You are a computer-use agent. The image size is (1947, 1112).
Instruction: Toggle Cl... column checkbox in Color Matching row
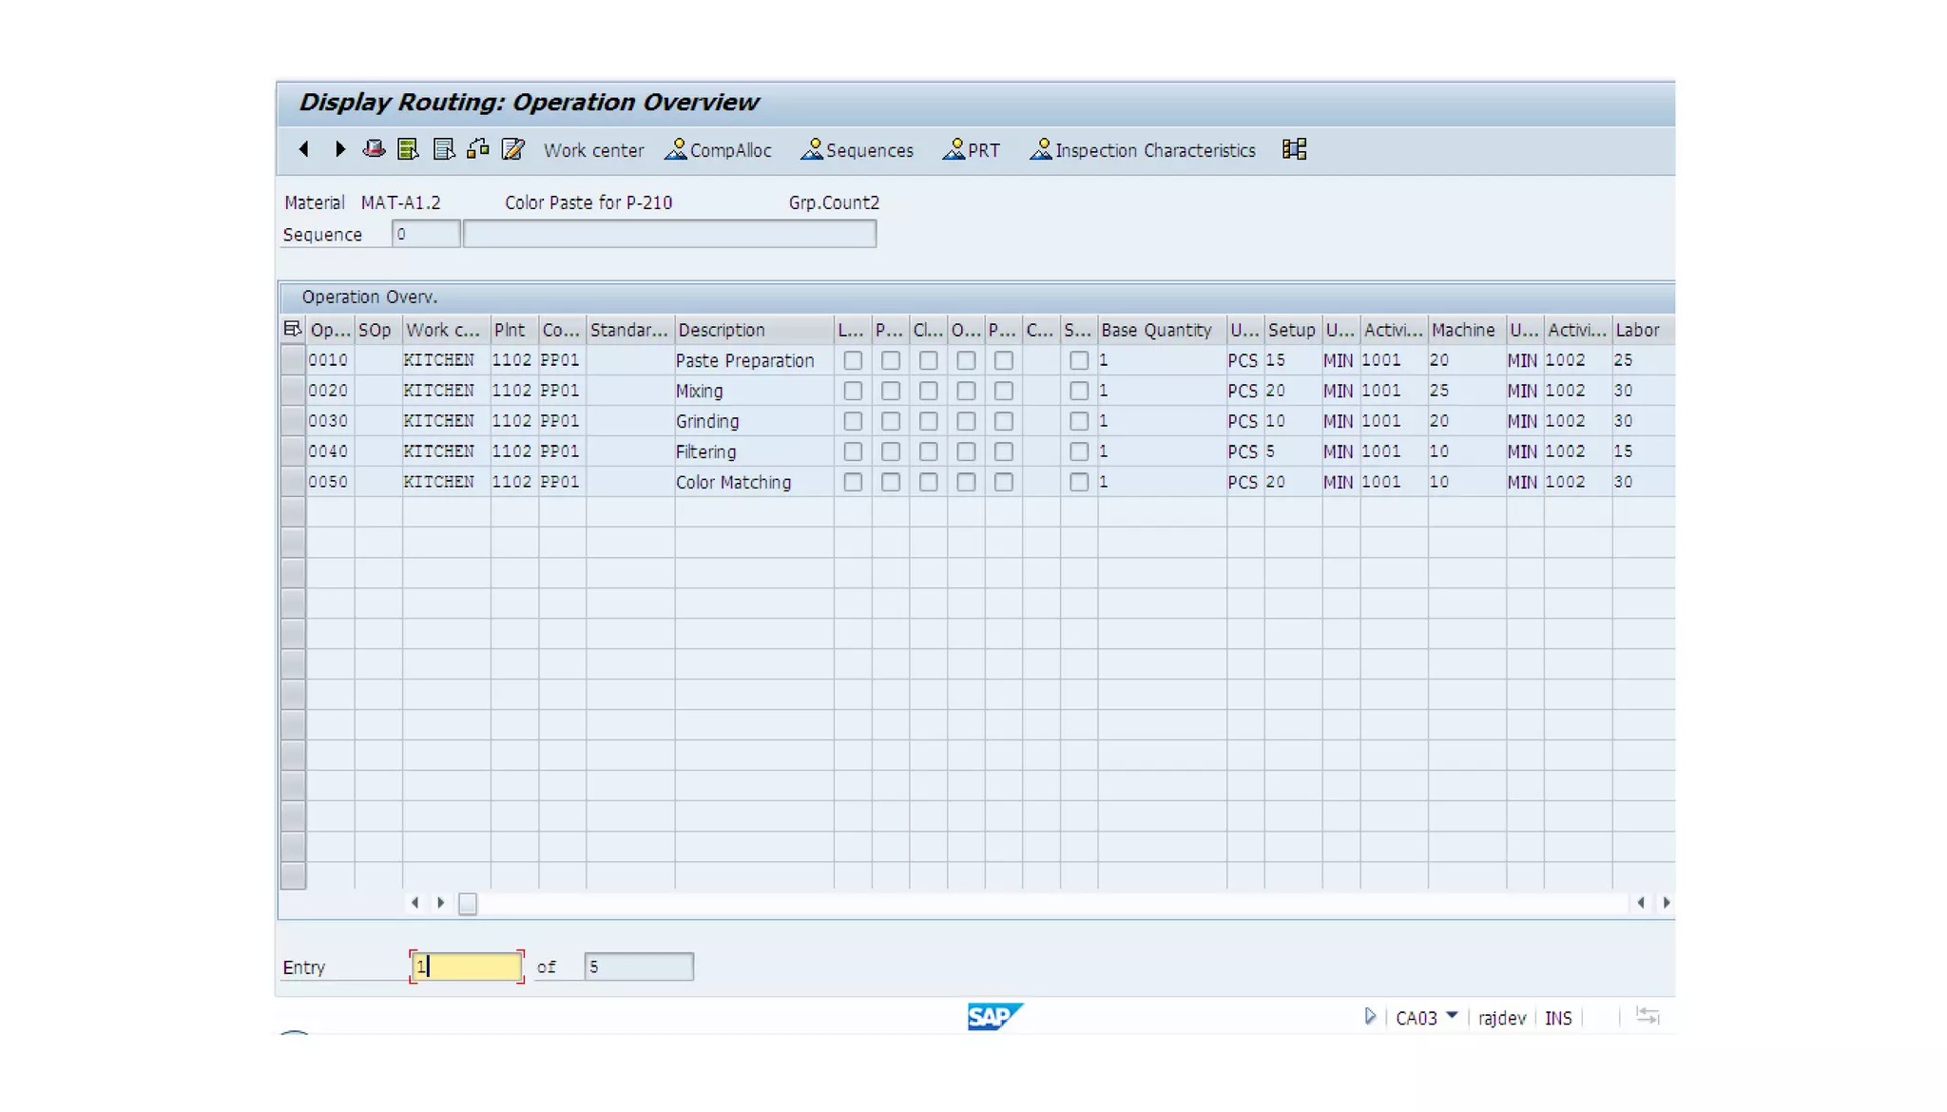click(x=928, y=482)
